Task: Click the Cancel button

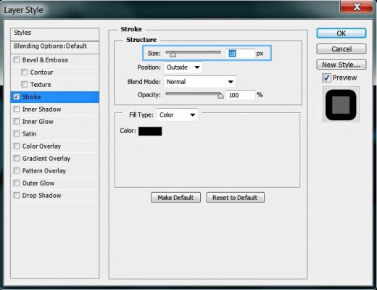Action: point(341,49)
